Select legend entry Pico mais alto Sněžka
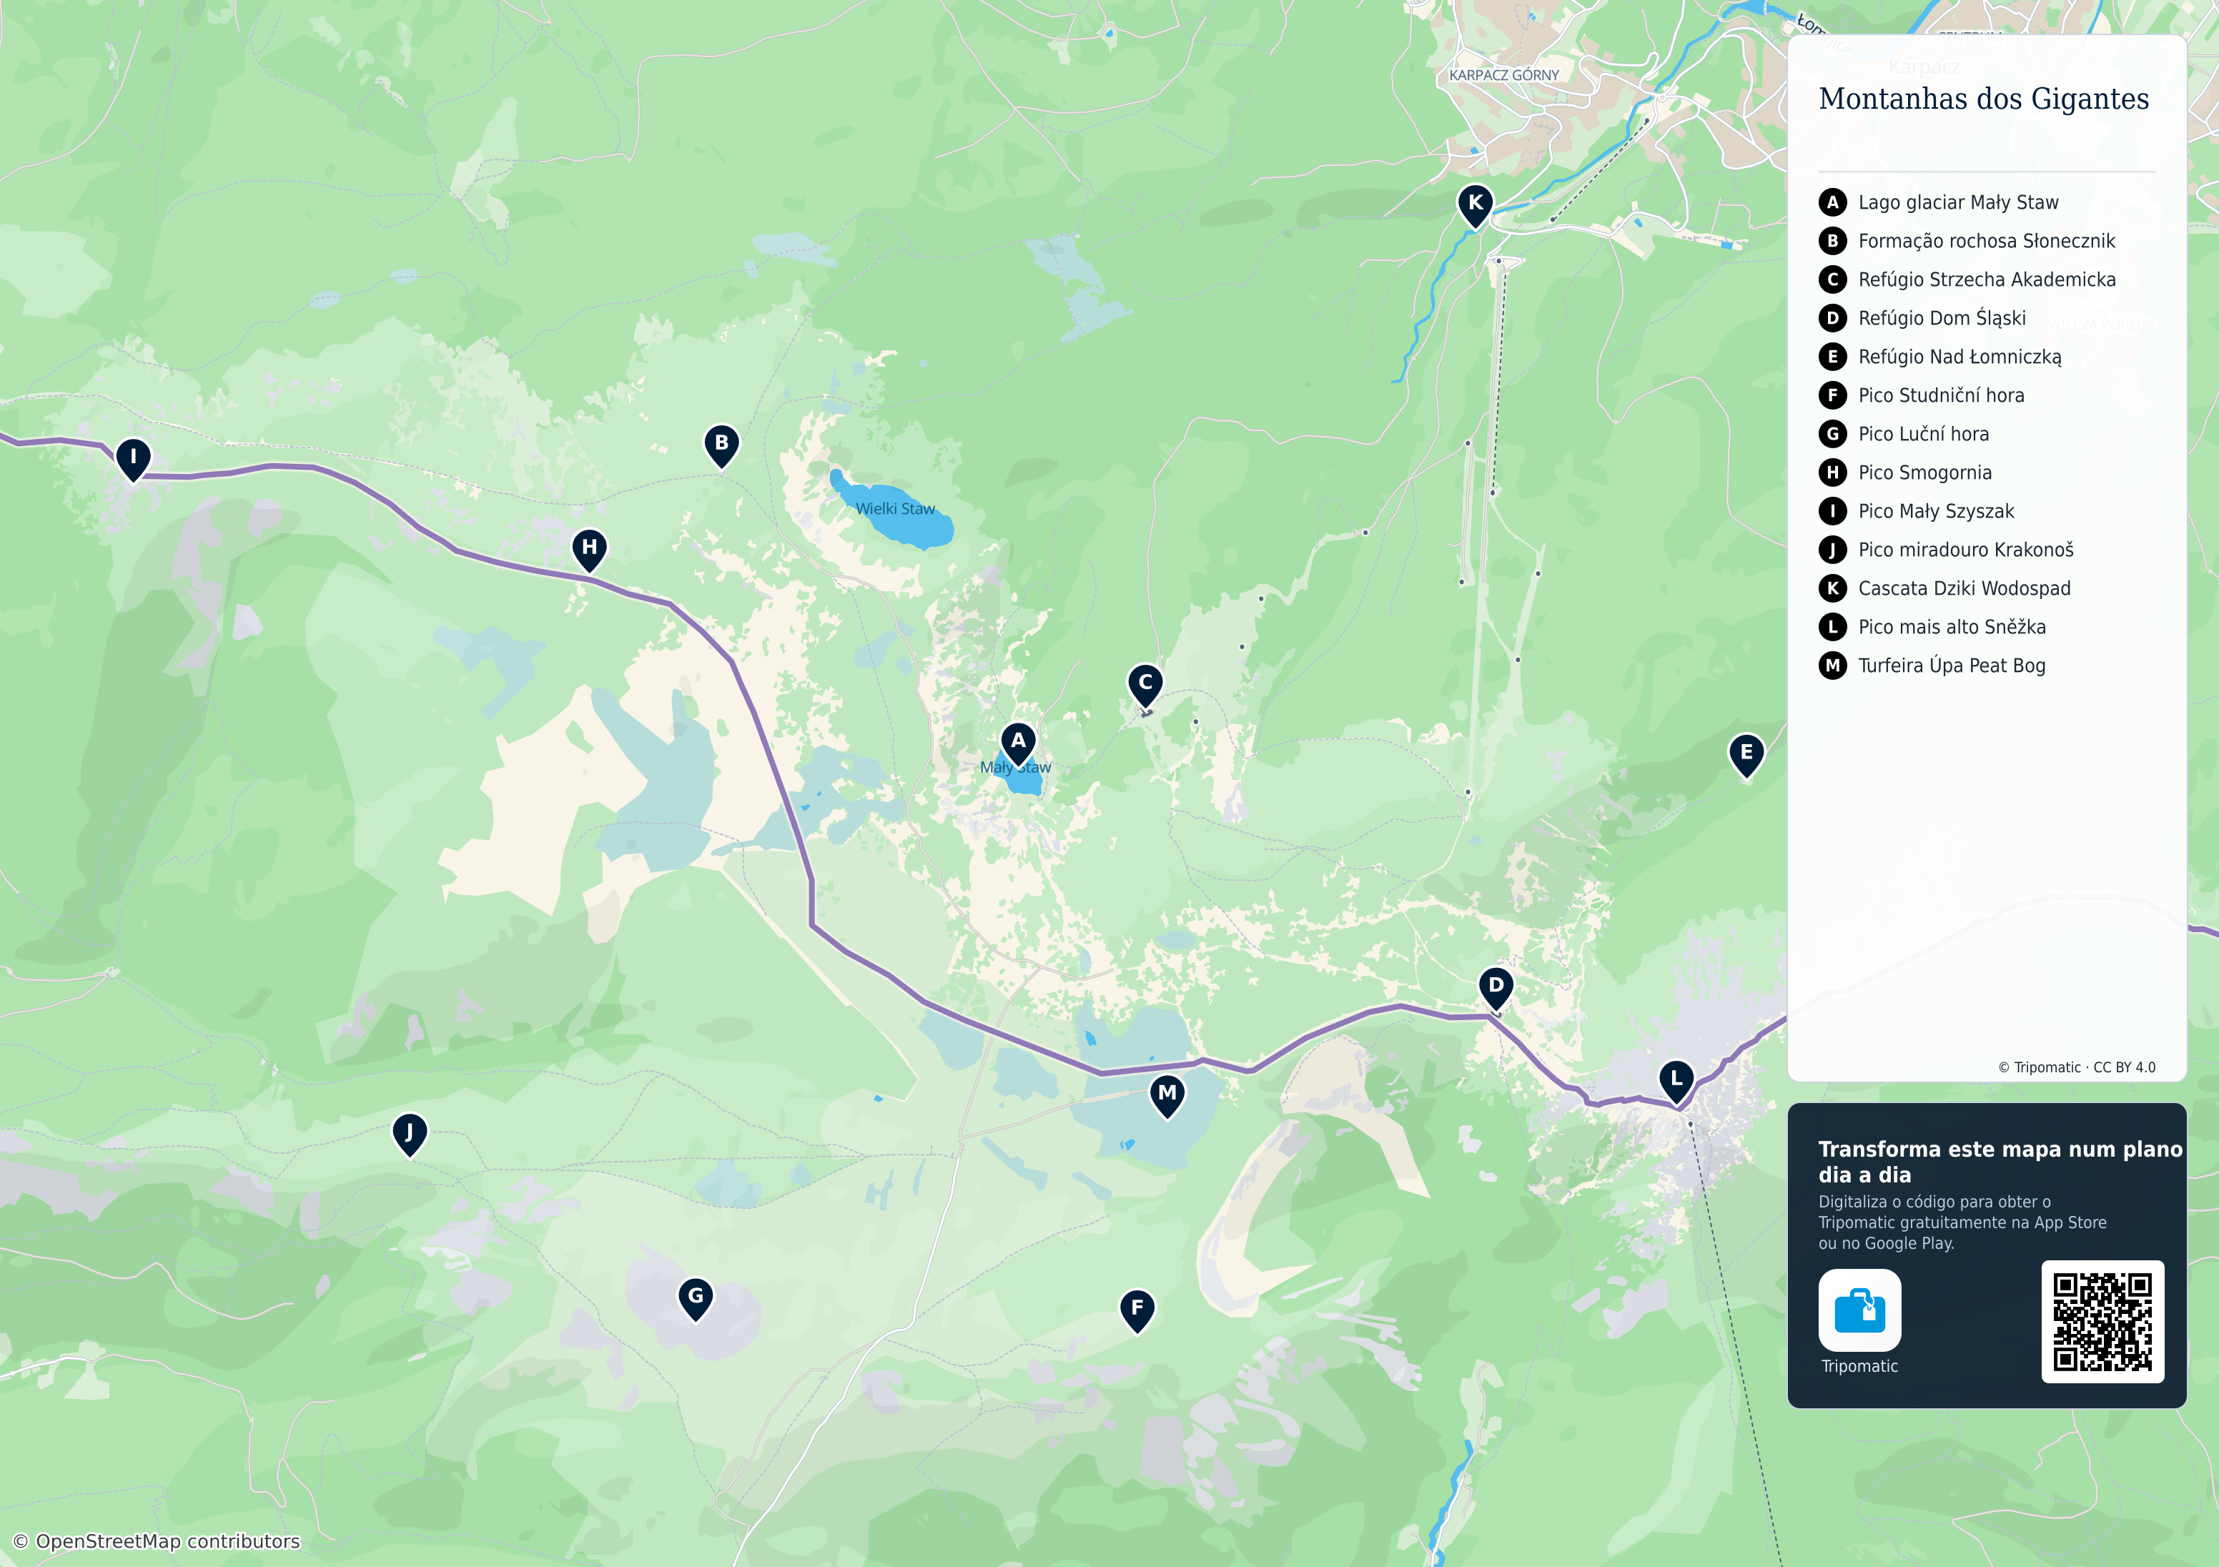The image size is (2219, 1567). [x=1932, y=626]
